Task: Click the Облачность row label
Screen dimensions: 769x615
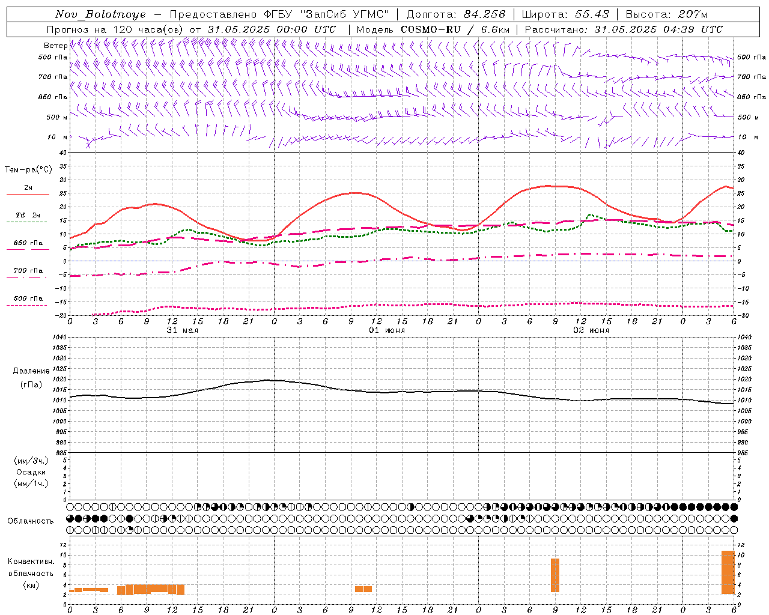Action: click(x=31, y=521)
